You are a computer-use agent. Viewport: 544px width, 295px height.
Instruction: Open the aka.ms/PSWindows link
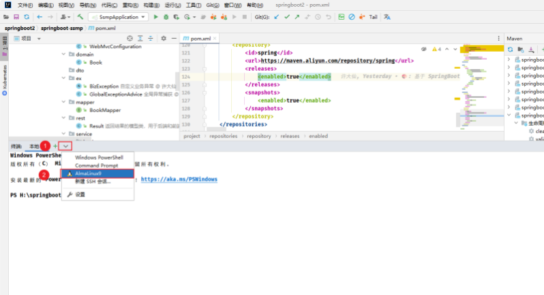179,179
